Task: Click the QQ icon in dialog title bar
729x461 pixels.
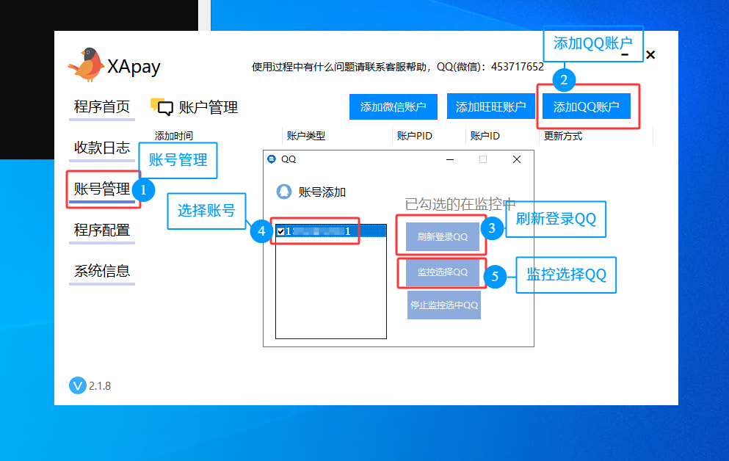Action: (272, 159)
